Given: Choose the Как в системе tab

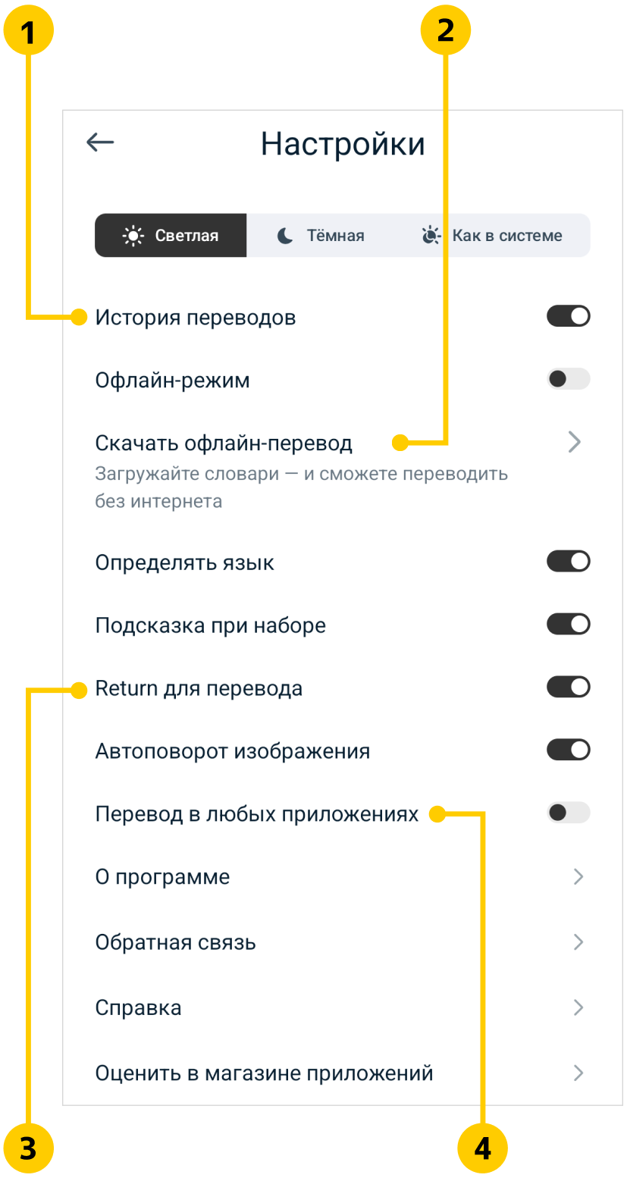Looking at the screenshot, I should [494, 236].
